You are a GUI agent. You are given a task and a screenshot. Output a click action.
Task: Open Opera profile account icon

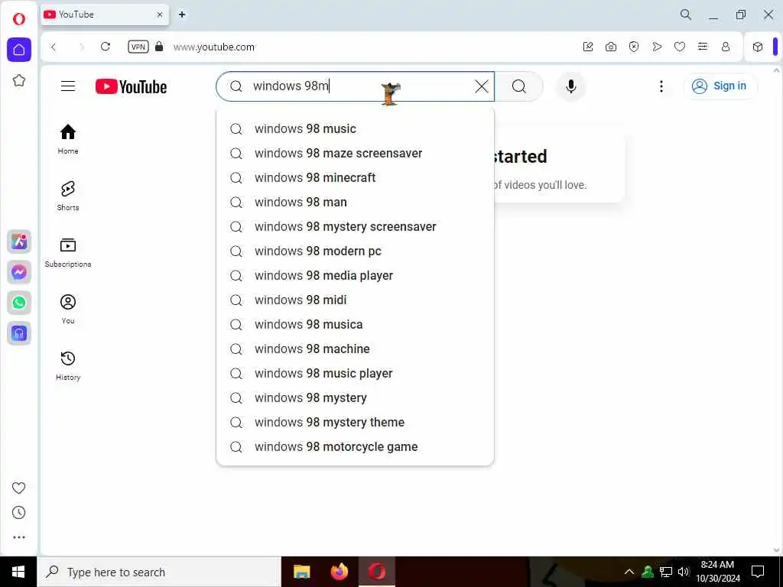coord(726,47)
